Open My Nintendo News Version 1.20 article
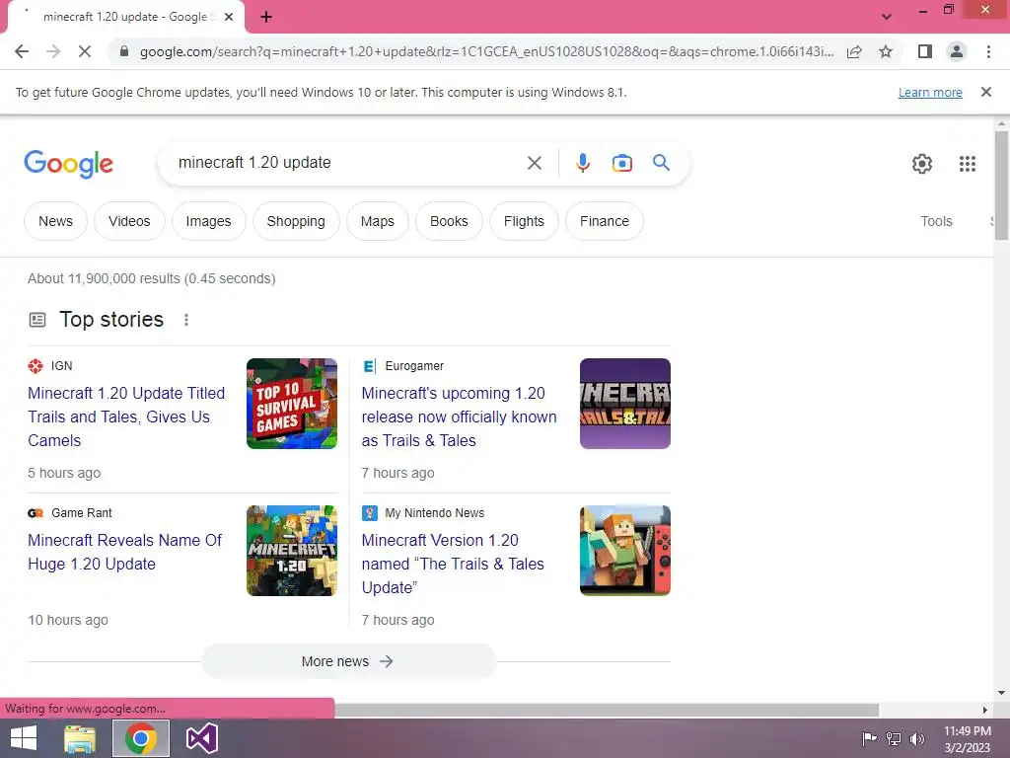This screenshot has height=758, width=1010. pyautogui.click(x=452, y=564)
